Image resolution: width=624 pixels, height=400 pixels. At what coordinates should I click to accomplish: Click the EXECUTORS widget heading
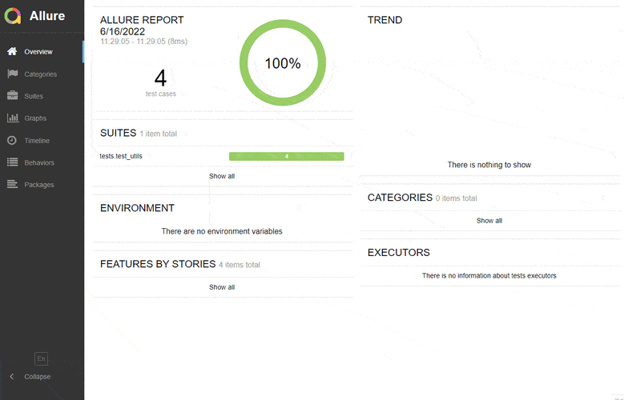coord(399,253)
